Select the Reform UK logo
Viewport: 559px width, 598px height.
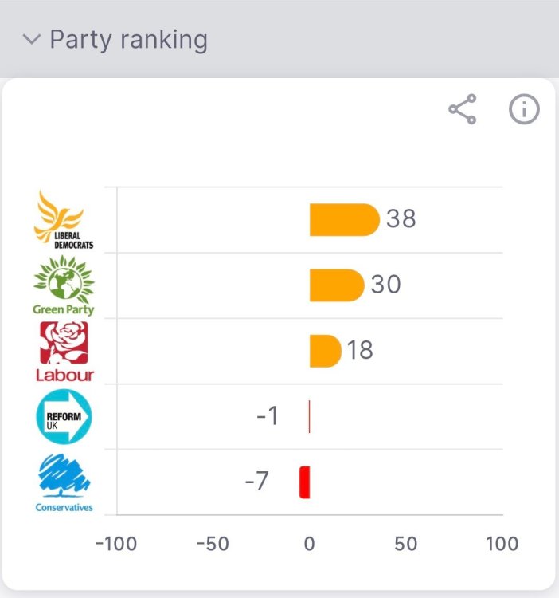(64, 416)
